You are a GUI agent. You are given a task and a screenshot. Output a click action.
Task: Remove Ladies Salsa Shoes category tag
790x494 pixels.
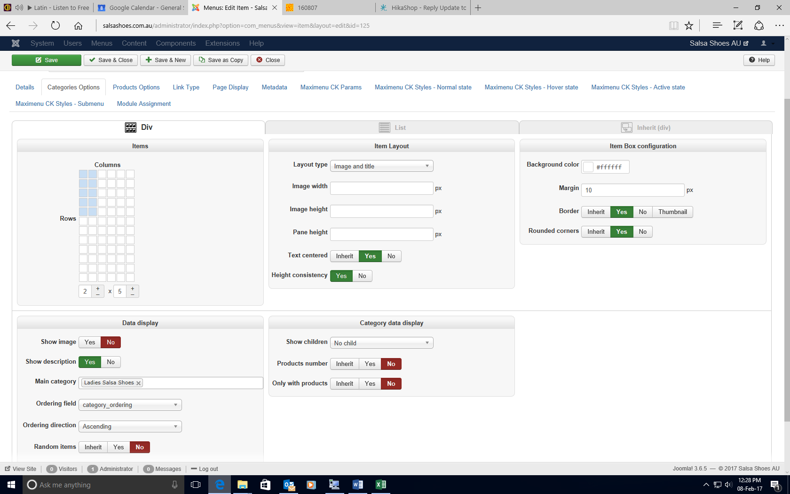coord(138,383)
